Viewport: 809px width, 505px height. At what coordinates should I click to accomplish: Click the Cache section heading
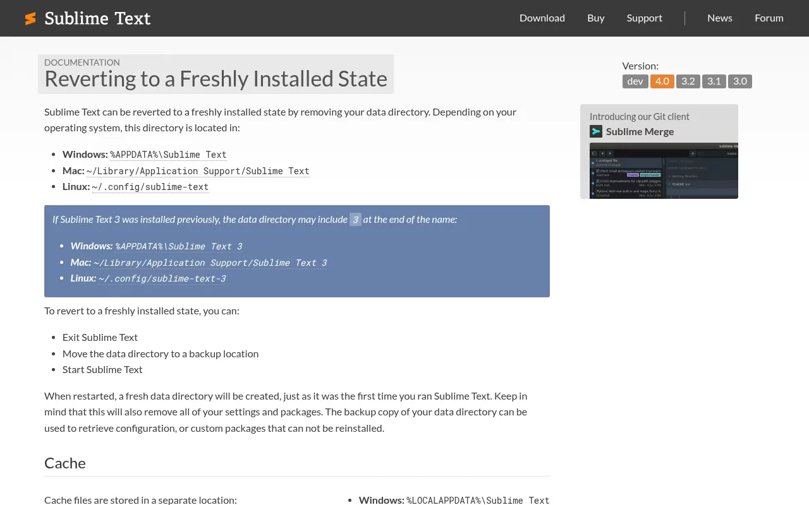point(65,463)
